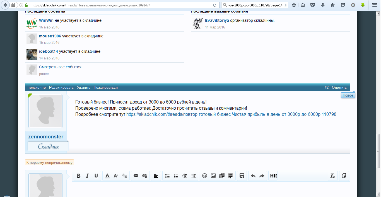Image resolution: width=381 pixels, height=197 pixels.
Task: Click the site information icon
Action: tap(21, 5)
